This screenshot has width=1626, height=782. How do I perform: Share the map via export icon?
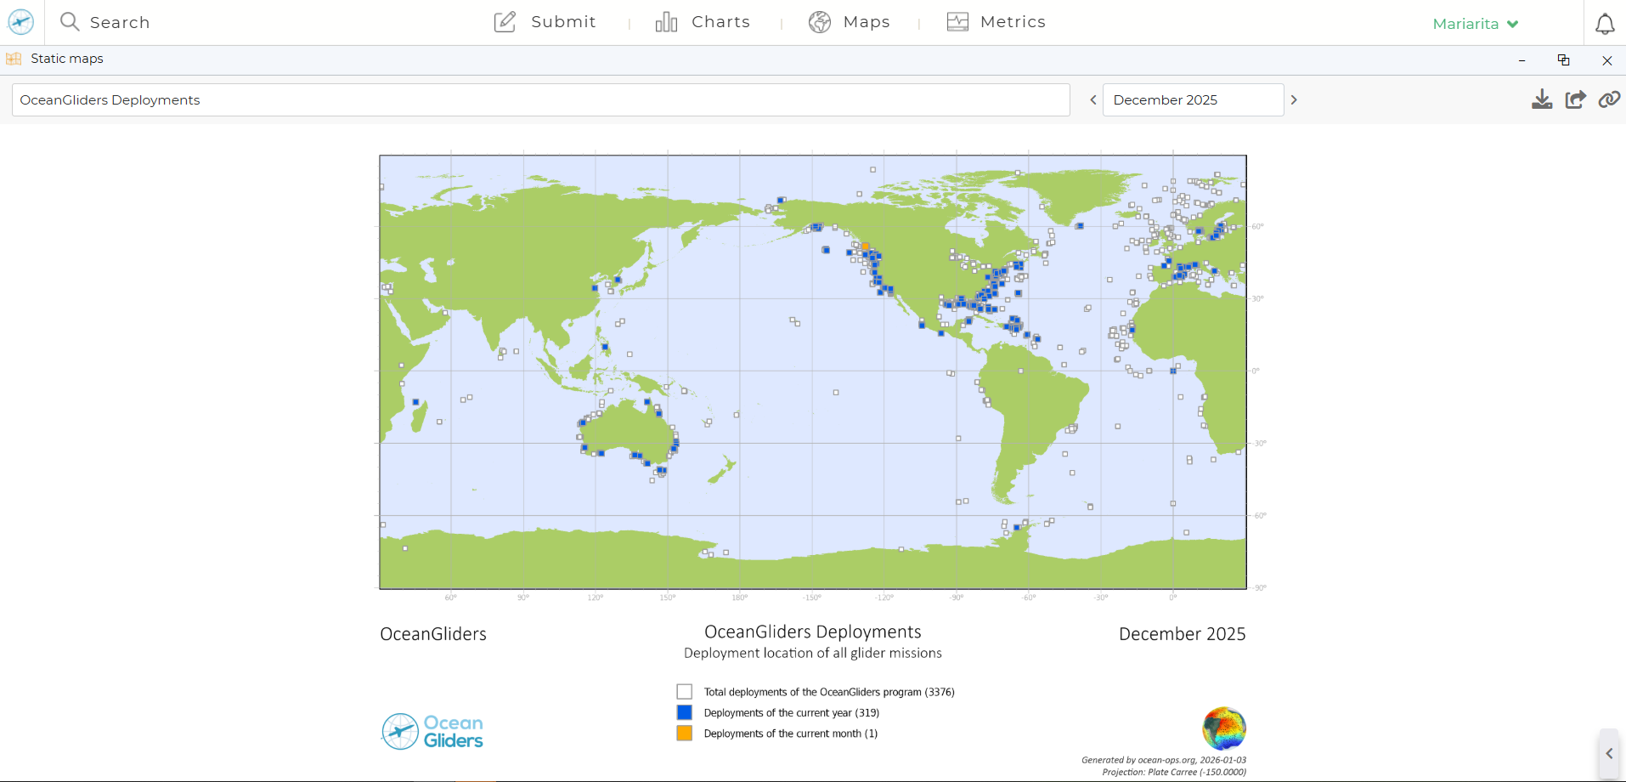1575,100
